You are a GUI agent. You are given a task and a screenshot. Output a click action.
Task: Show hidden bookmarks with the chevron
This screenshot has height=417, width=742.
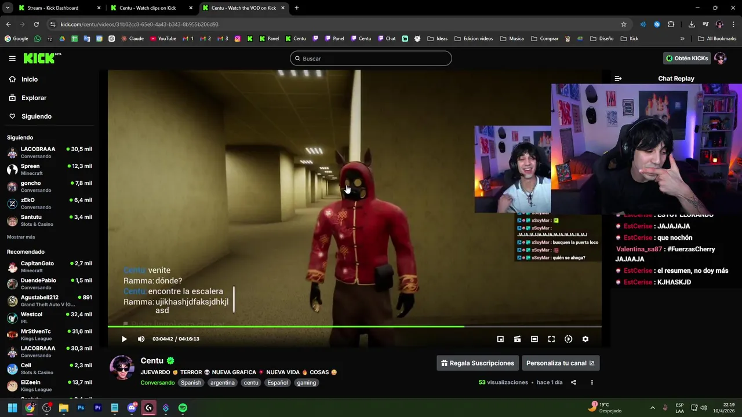click(682, 39)
